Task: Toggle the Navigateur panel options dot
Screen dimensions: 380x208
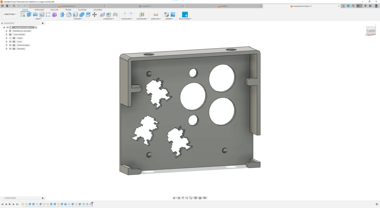Action: click(x=43, y=23)
